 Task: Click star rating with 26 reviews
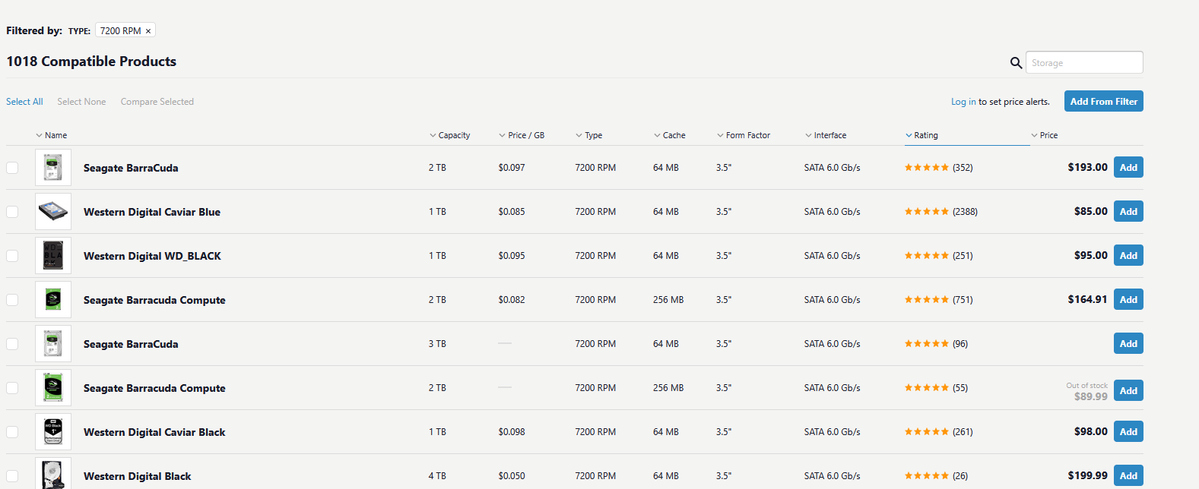(926, 476)
